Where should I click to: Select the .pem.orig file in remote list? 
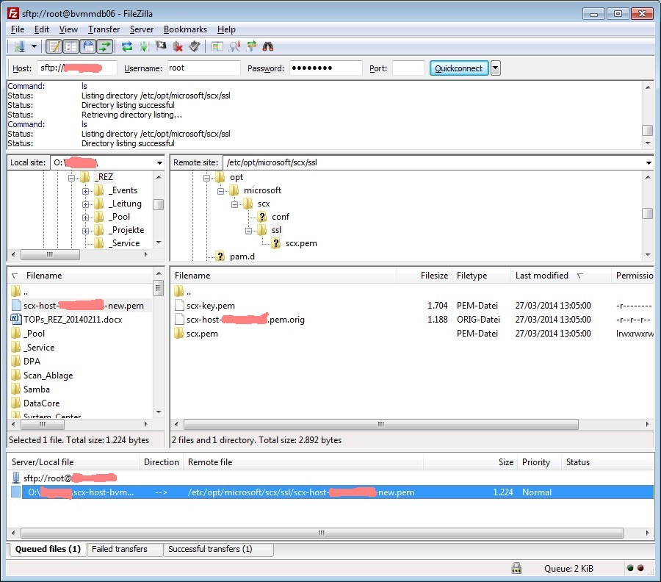point(245,320)
